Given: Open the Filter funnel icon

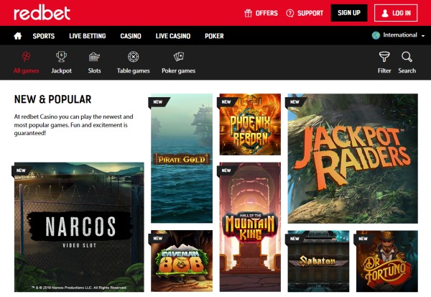Looking at the screenshot, I should click(x=384, y=57).
